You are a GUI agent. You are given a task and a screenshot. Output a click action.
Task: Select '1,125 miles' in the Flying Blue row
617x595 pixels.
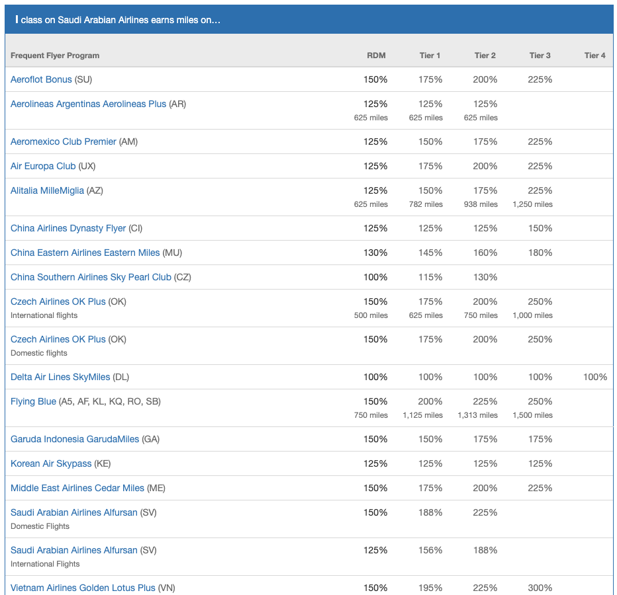[x=422, y=415]
